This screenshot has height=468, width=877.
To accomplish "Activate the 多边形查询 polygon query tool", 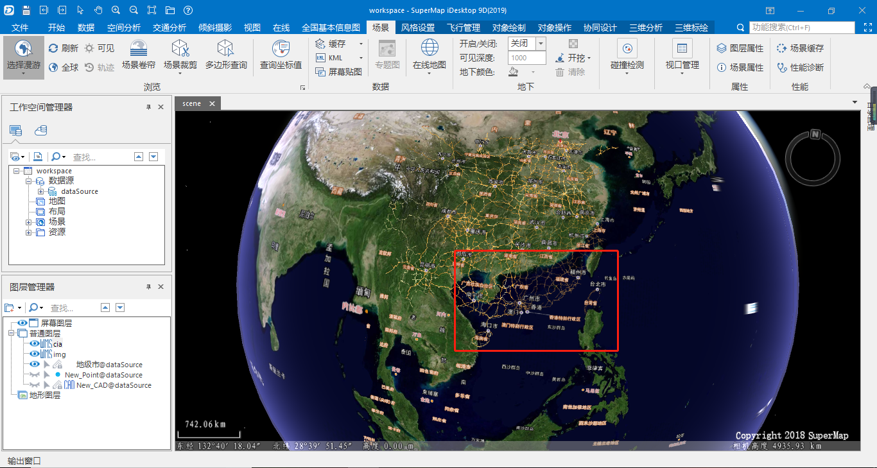I will [x=226, y=55].
